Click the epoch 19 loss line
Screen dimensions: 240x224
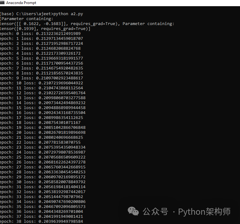click(43, 128)
